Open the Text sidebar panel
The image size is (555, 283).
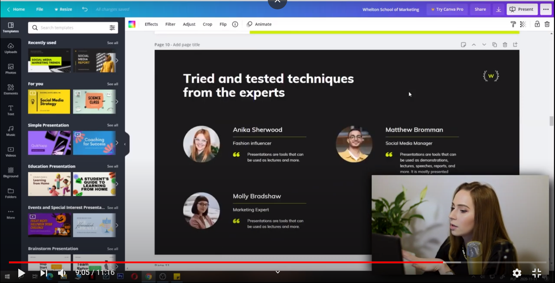tap(11, 110)
